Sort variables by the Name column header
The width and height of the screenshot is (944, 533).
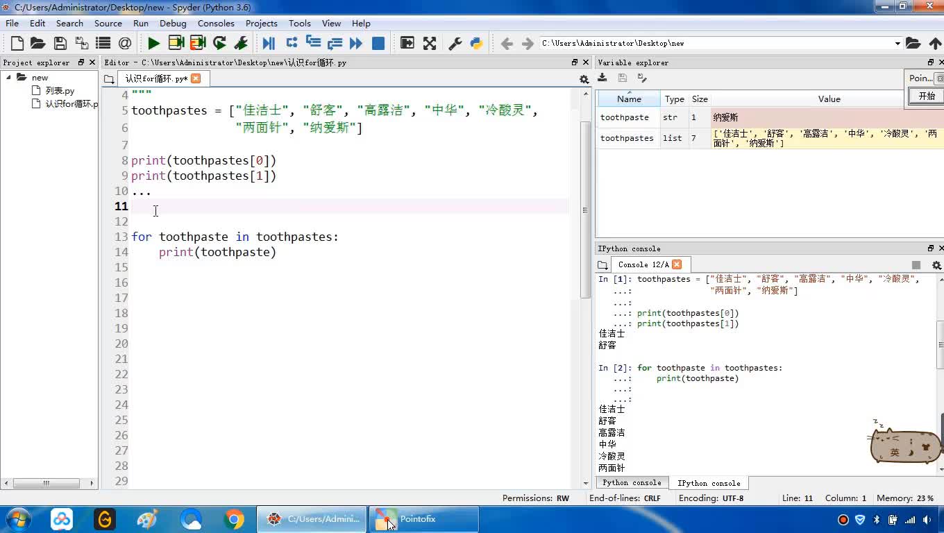pyautogui.click(x=629, y=99)
